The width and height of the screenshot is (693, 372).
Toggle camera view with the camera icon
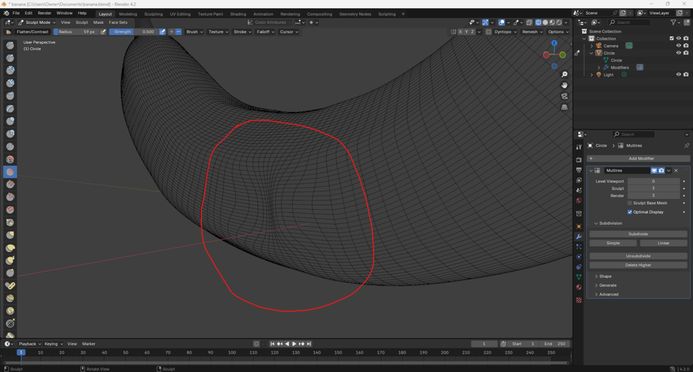point(564,96)
